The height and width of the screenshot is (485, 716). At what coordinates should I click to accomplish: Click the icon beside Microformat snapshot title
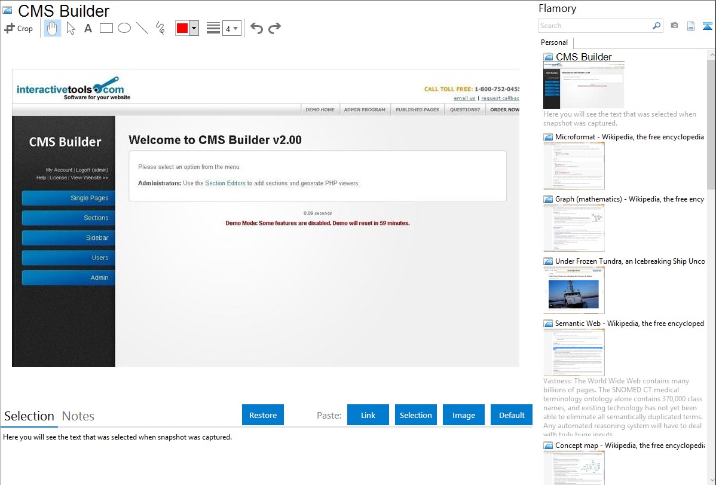click(x=549, y=137)
